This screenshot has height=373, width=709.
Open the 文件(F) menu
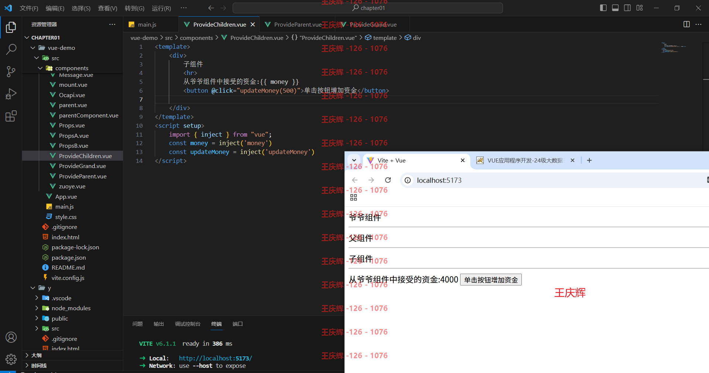point(29,8)
